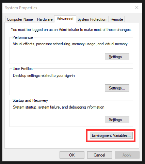Image resolution: width=145 pixels, height=164 pixels.
Task: Close the System Properties window
Action: 137,7
